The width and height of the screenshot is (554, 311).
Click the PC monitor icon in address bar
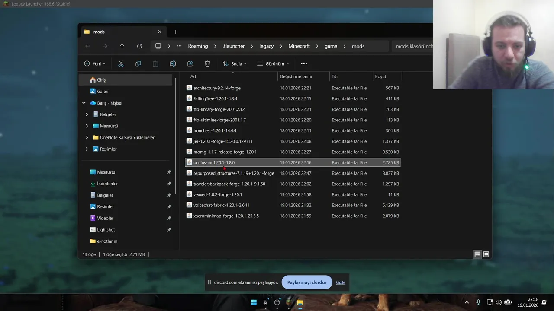click(158, 46)
